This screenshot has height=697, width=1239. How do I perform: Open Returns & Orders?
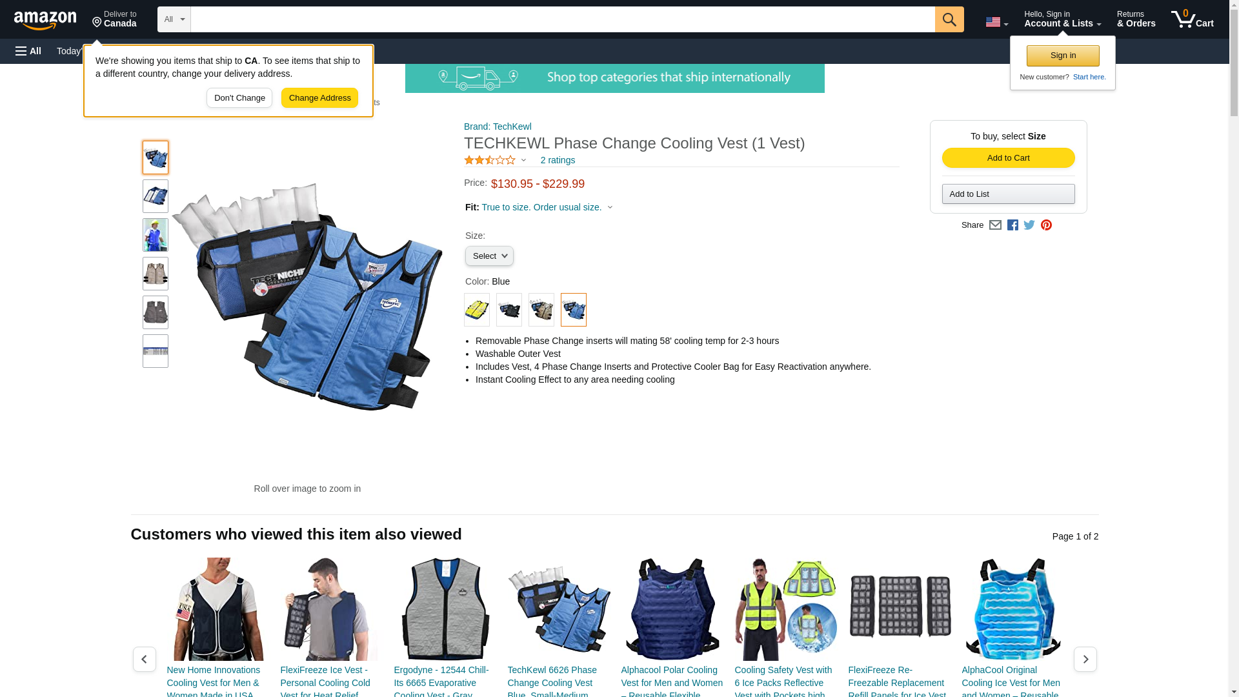[1136, 19]
